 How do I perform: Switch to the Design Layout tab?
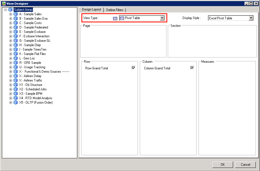click(91, 10)
